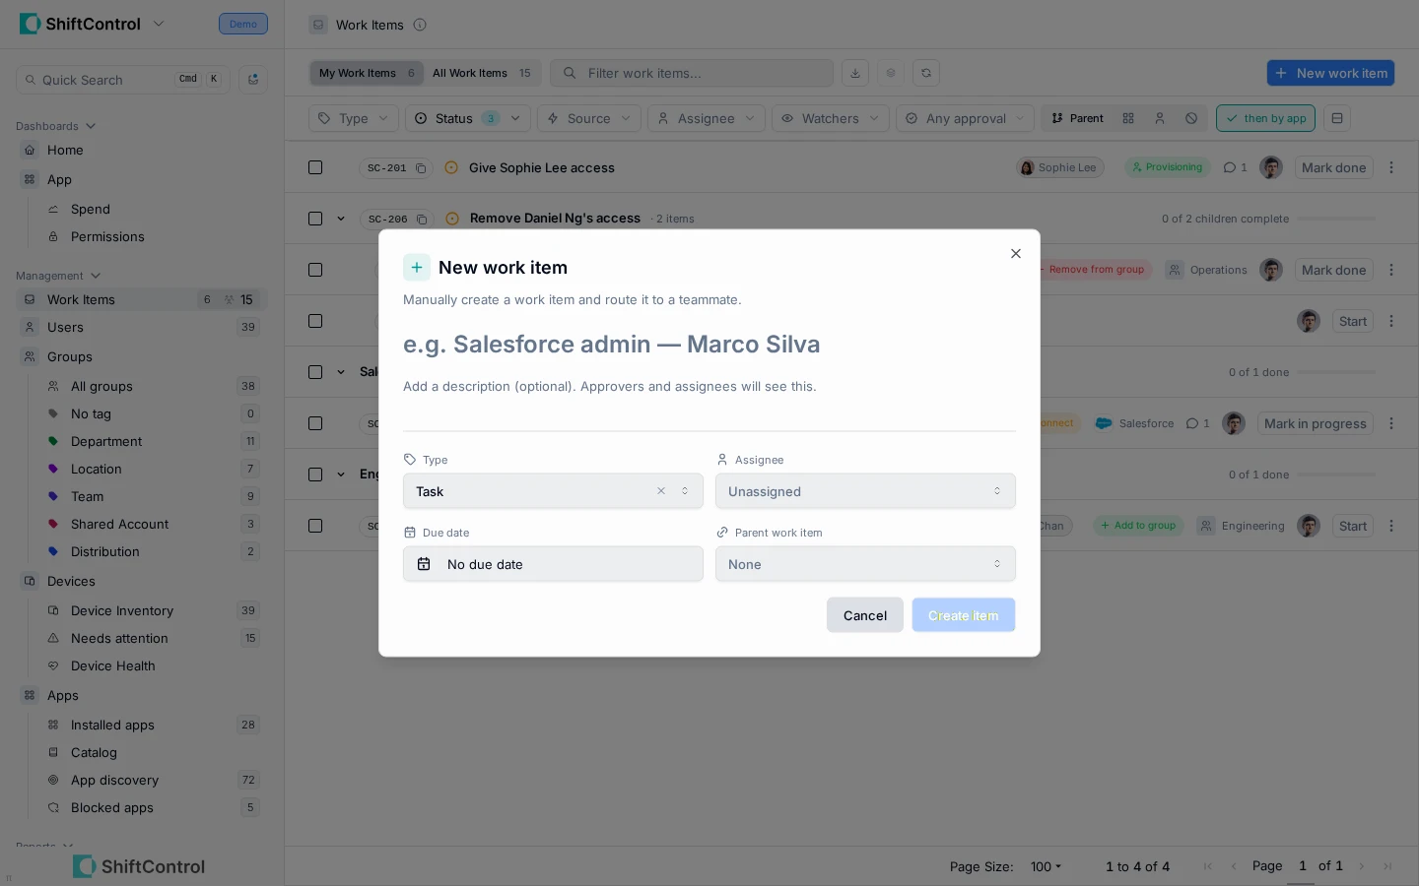Group work items by assignee person icon

[1160, 118]
